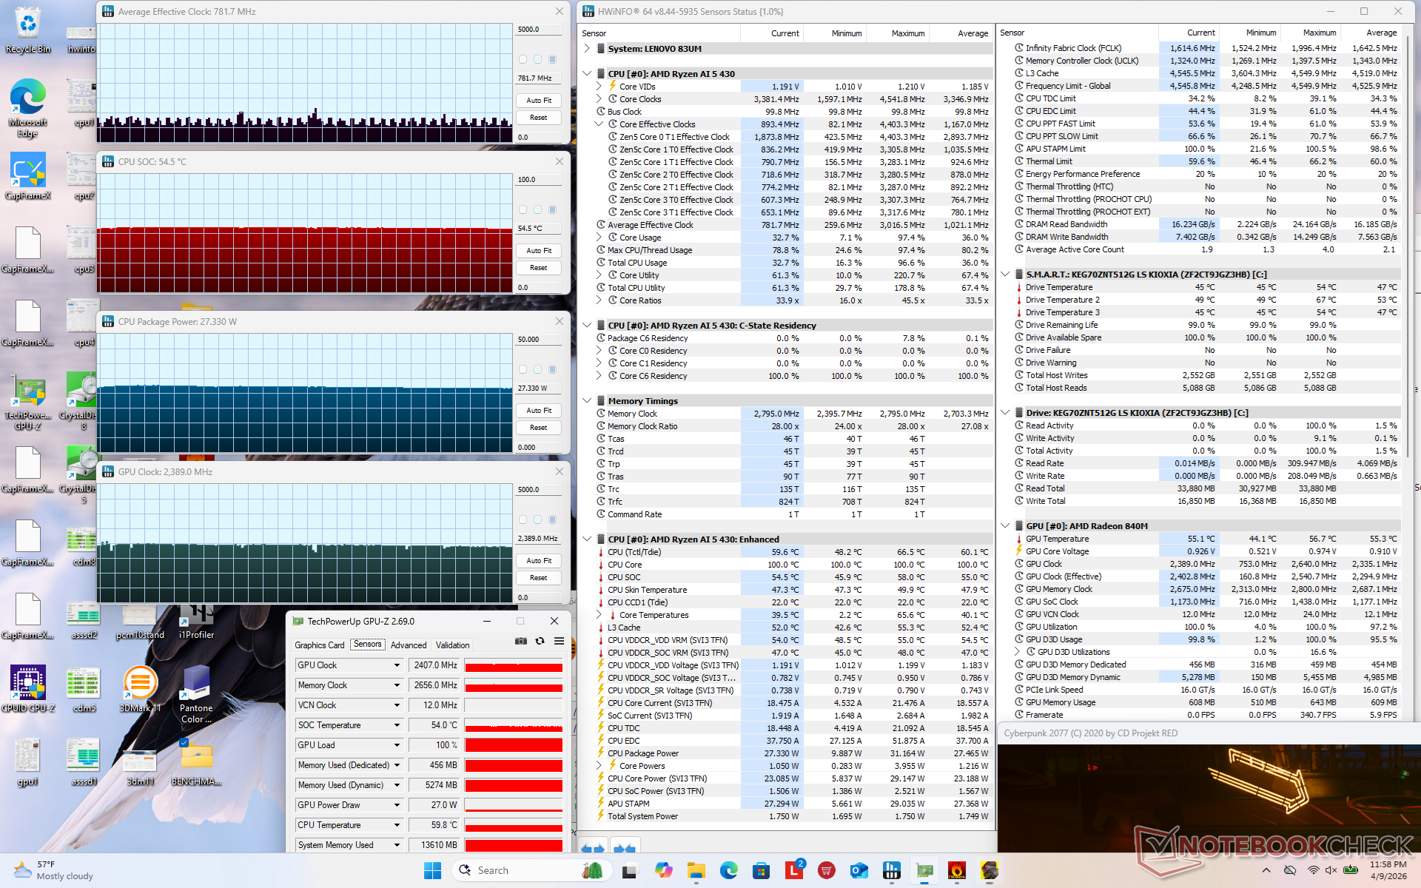Viewport: 1421px width, 888px height.
Task: Click maximum value field 50.000 in CPU Package Power graph
Action: click(538, 340)
